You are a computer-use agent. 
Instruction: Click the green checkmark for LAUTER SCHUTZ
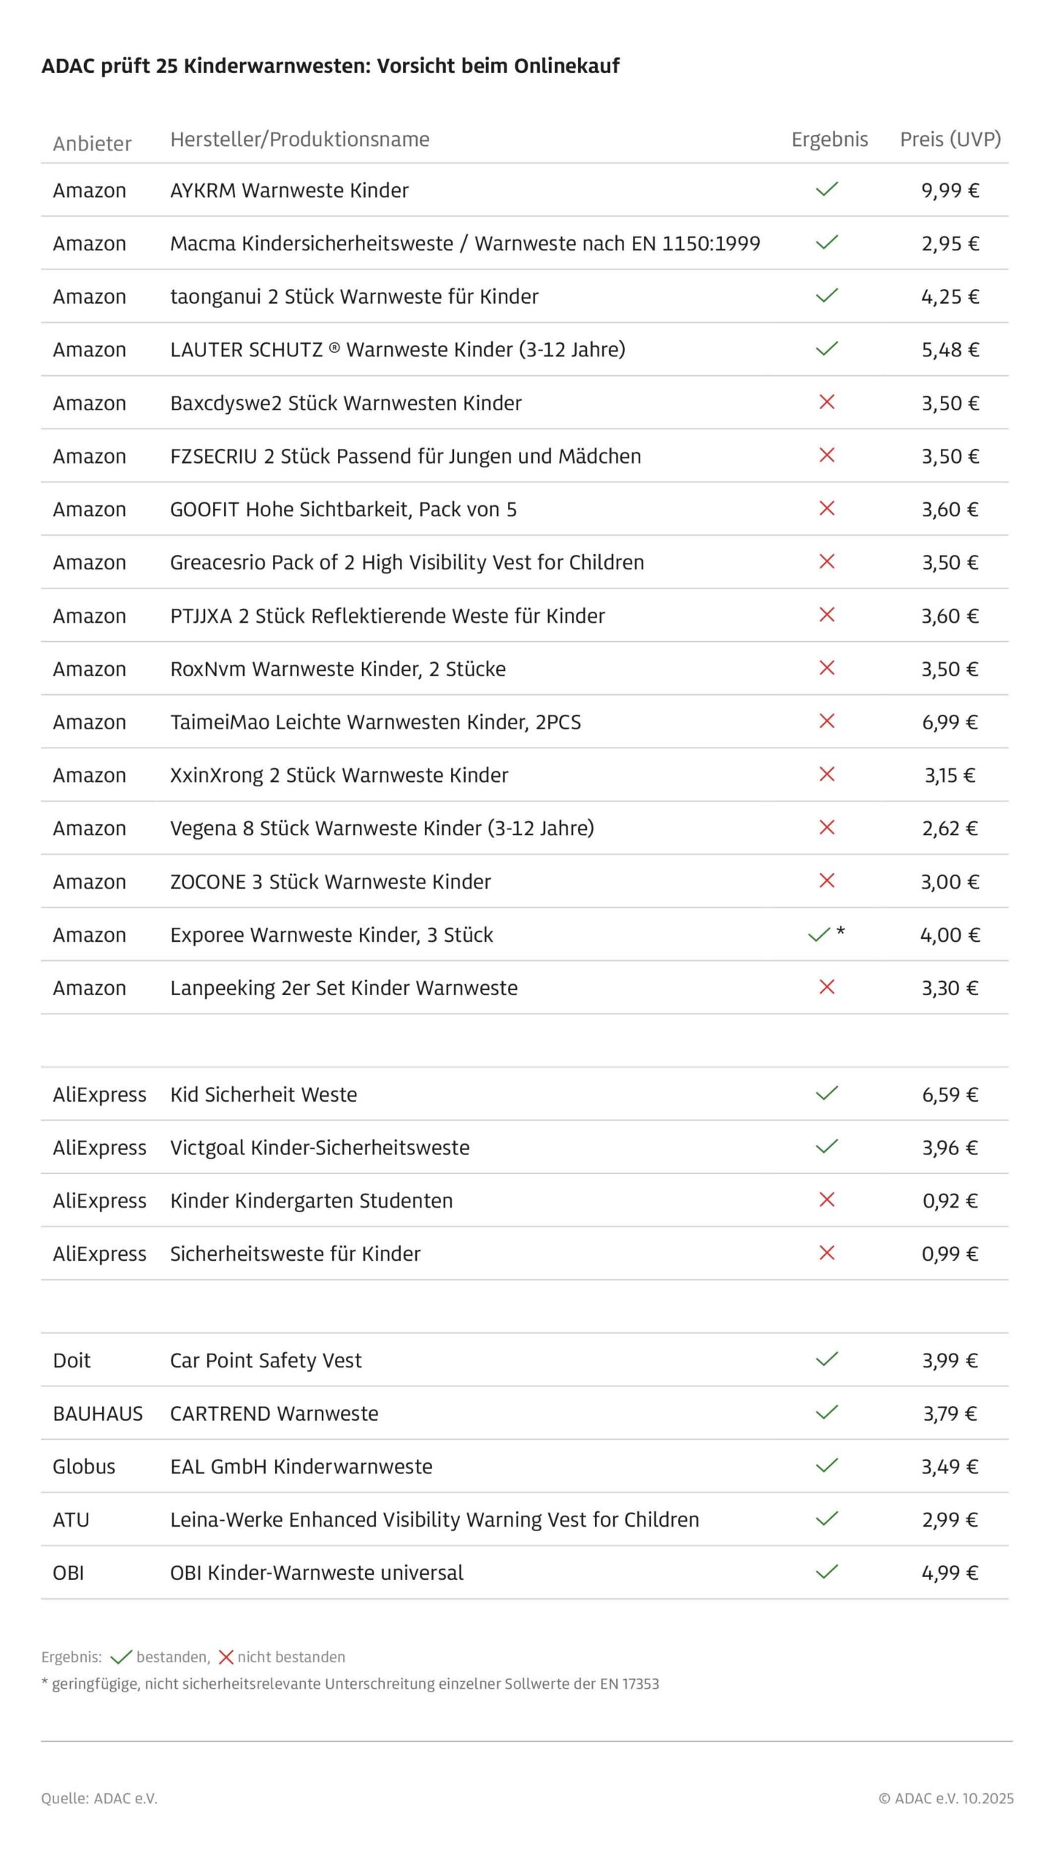coord(826,348)
